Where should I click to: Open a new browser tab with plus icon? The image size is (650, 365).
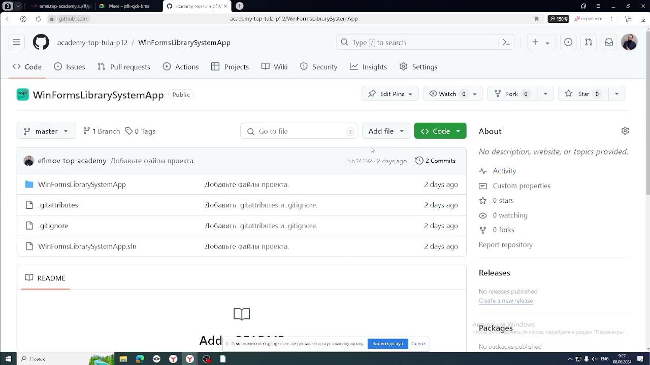coord(240,6)
